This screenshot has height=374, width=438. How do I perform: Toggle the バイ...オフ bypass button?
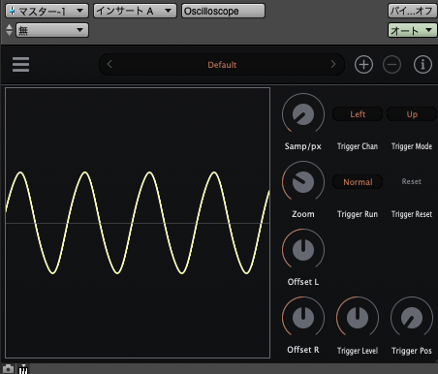point(412,11)
